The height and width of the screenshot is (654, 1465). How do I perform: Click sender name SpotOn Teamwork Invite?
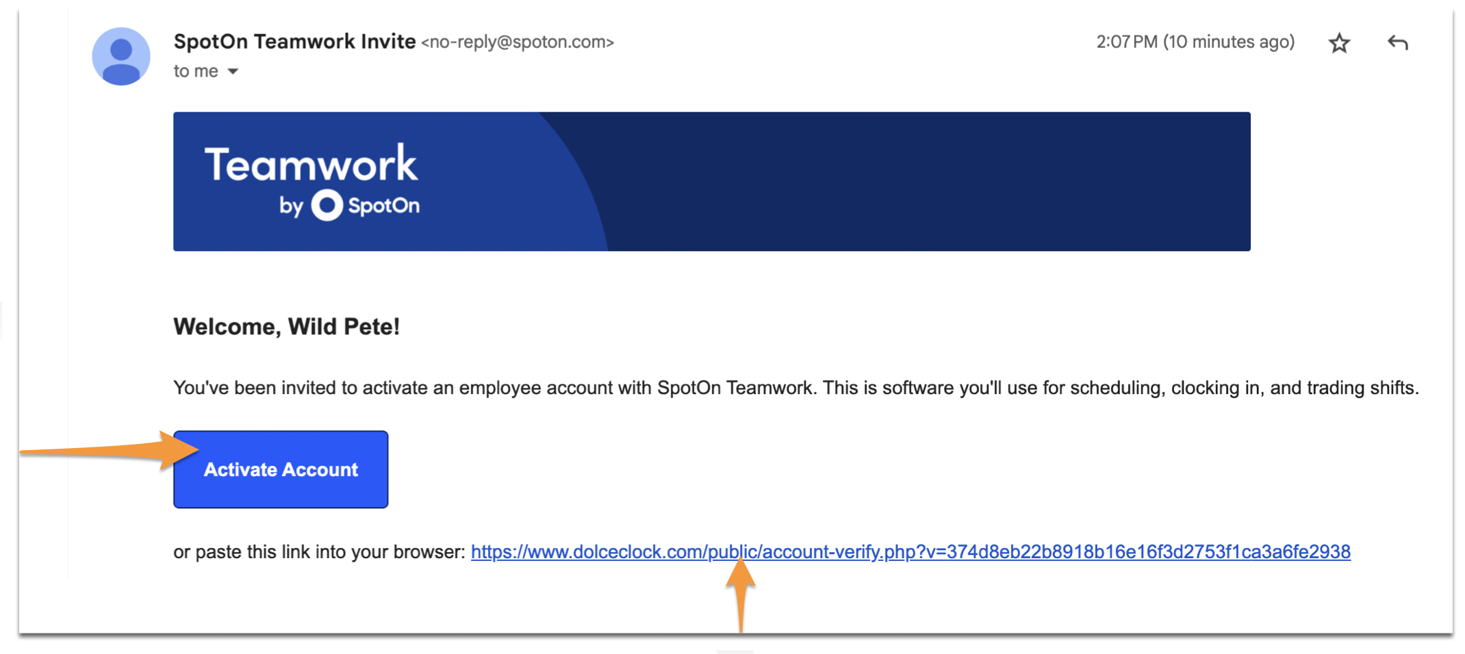[294, 42]
